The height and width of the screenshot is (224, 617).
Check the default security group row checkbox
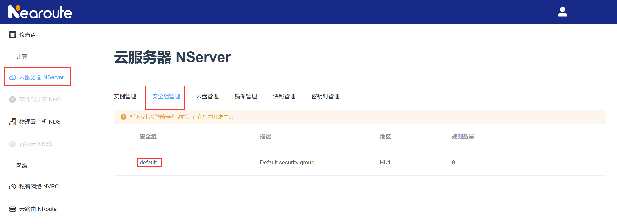tap(121, 163)
